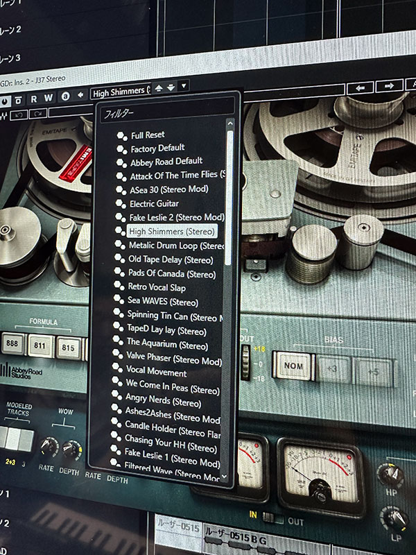Set bias to +3 button
416x555 pixels.
(x=333, y=369)
